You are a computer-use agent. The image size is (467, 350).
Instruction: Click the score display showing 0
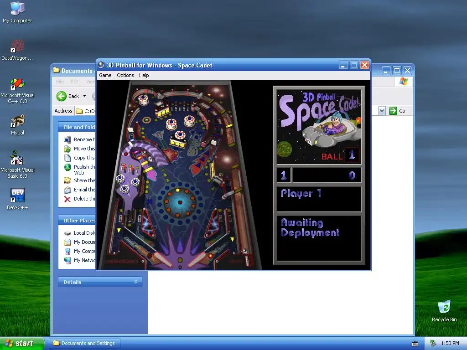pyautogui.click(x=327, y=175)
